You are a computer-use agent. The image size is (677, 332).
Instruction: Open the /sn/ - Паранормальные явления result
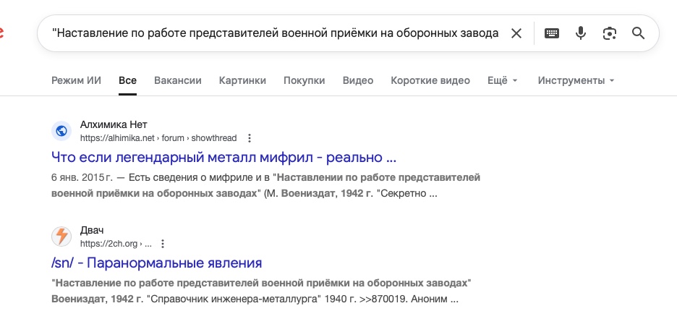point(156,263)
